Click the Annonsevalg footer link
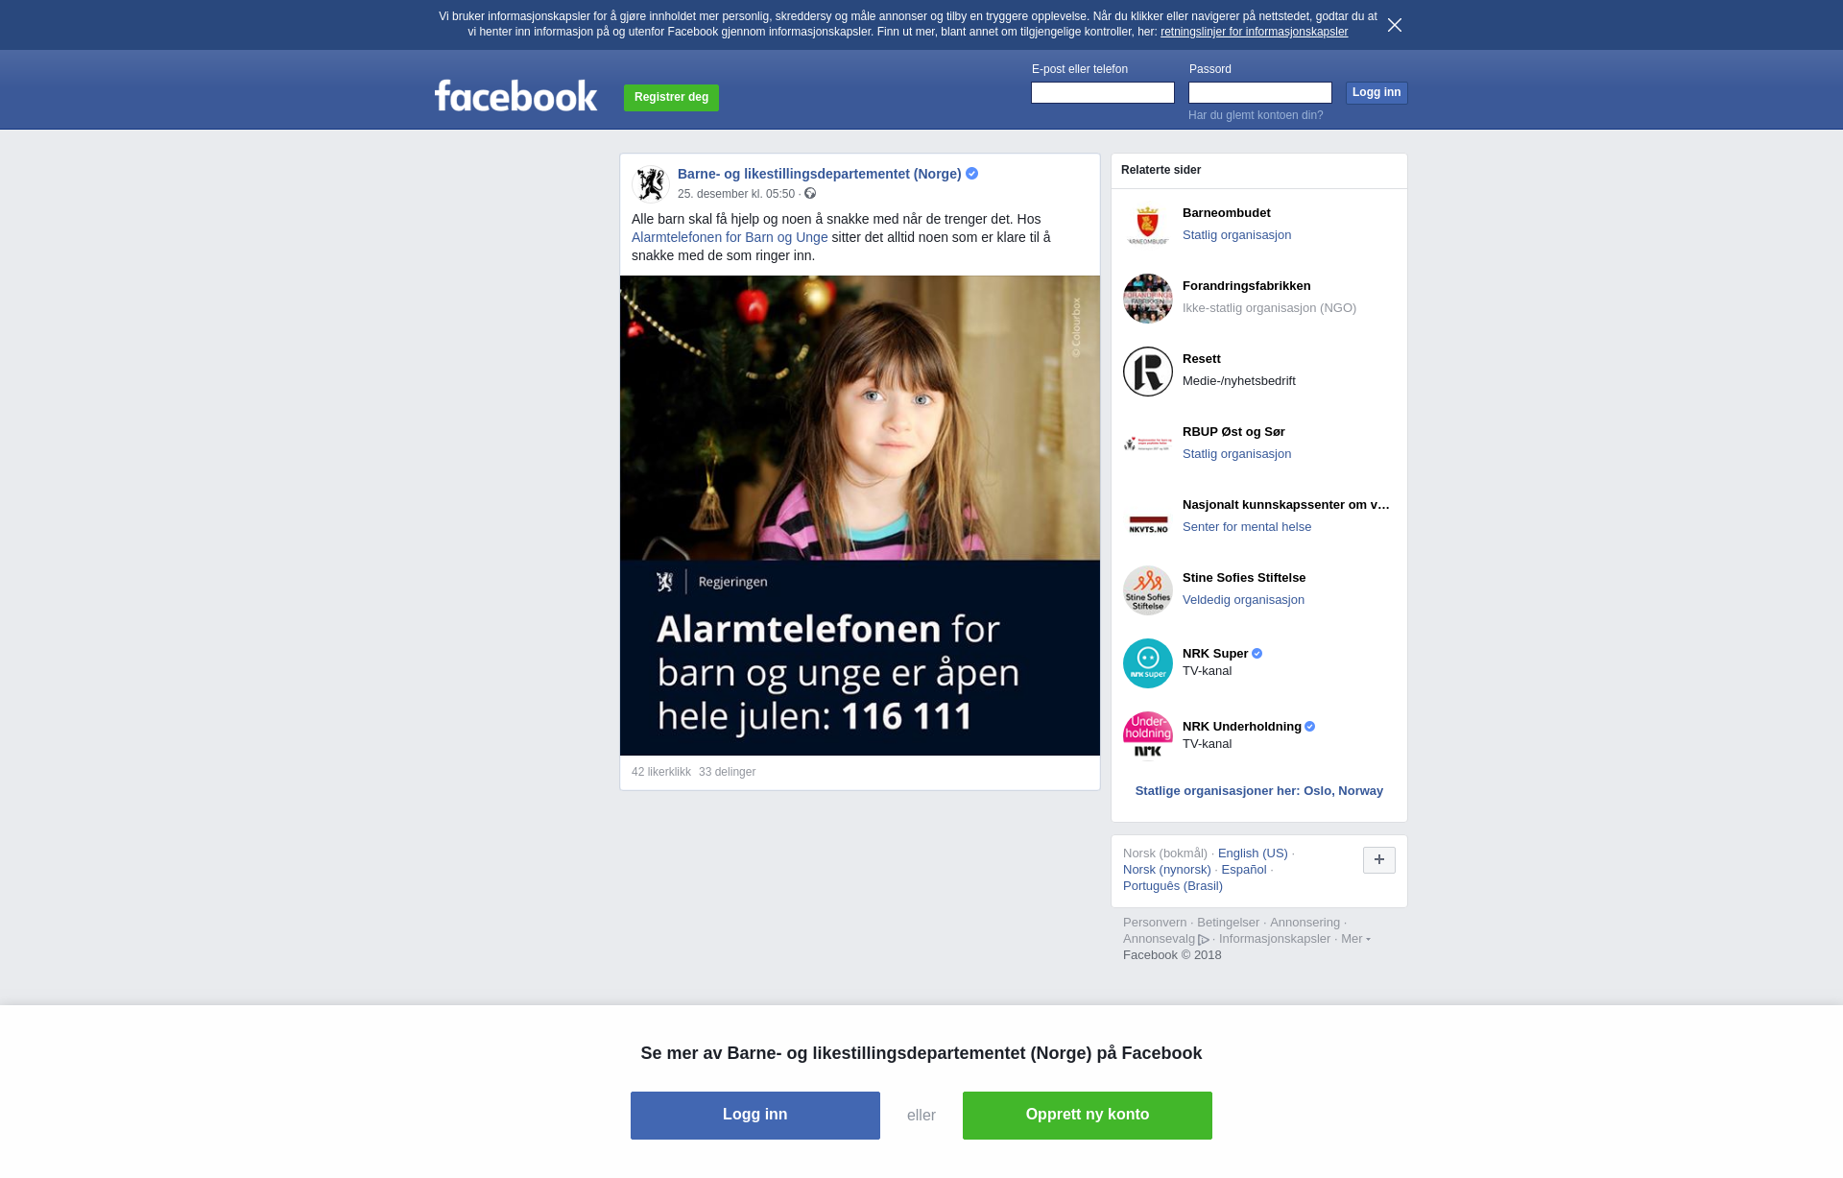Viewport: 1843px width, 1178px height. 1159,939
